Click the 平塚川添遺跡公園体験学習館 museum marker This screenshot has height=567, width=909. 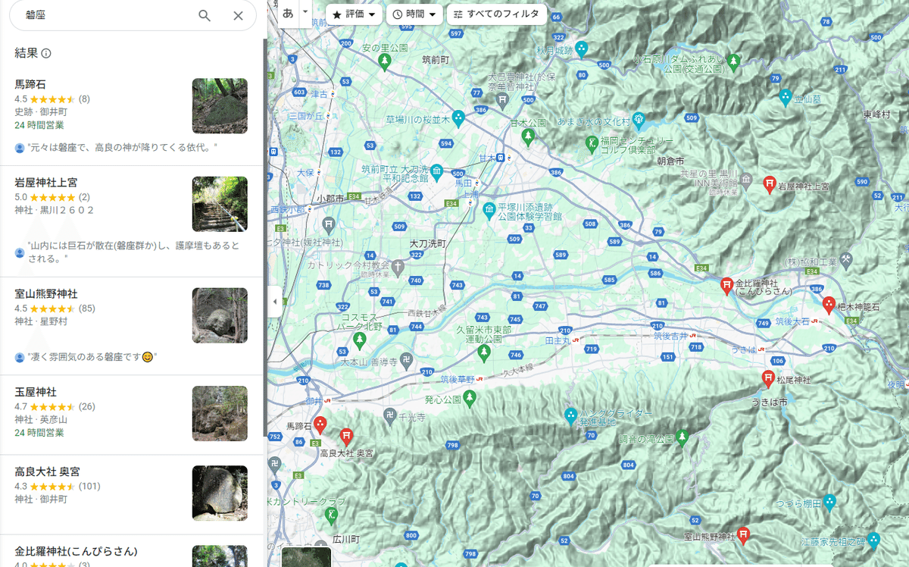pyautogui.click(x=489, y=209)
